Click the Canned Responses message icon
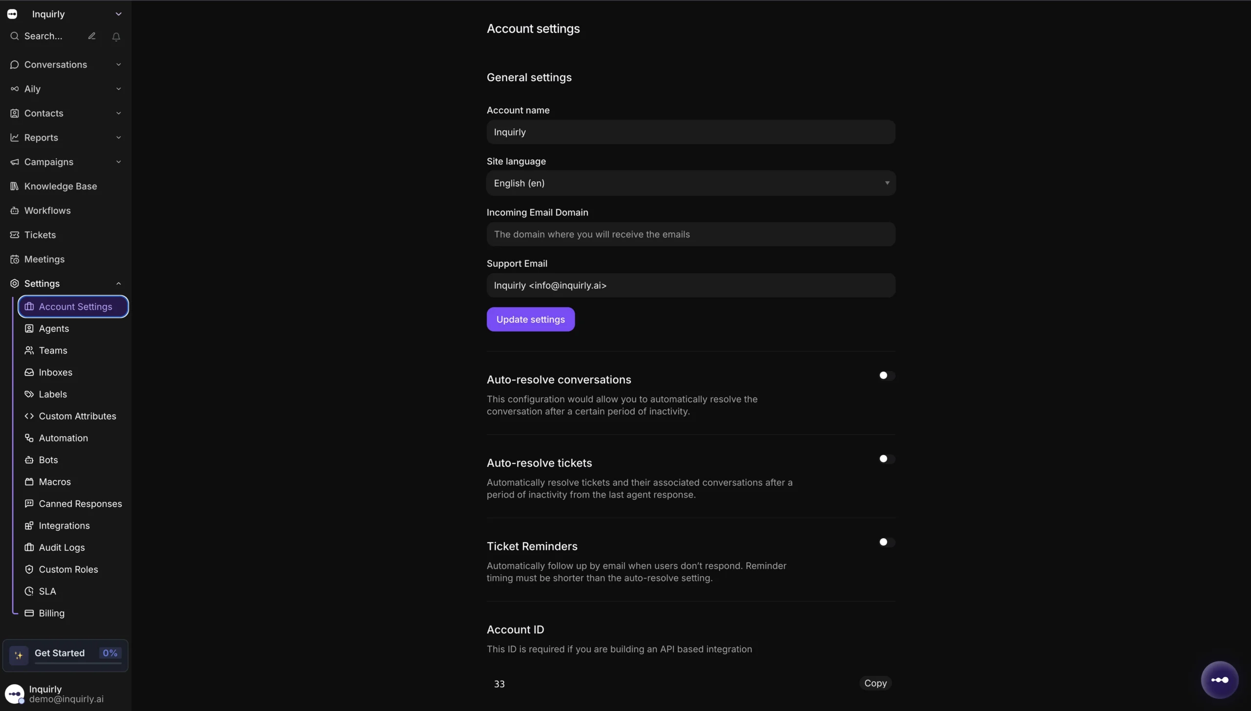The width and height of the screenshot is (1251, 711). tap(29, 503)
